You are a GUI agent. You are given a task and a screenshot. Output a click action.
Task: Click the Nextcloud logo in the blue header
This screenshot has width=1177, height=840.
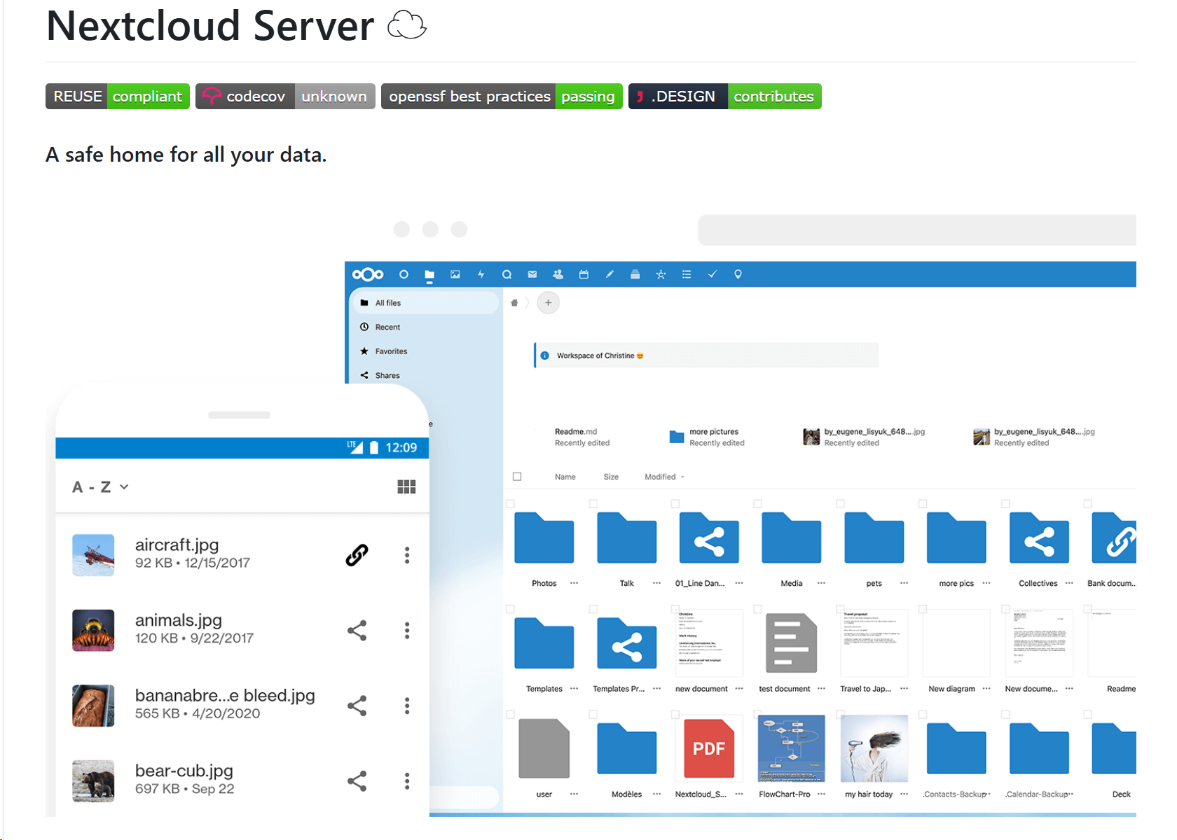point(368,274)
